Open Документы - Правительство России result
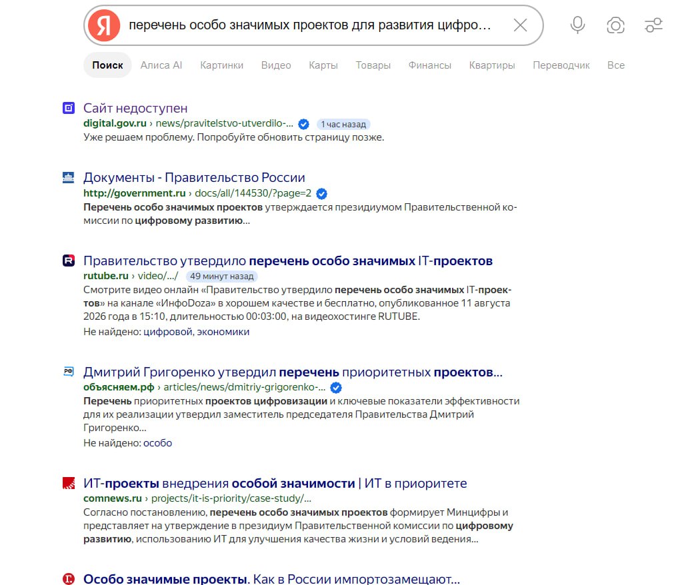The image size is (688, 585). (194, 178)
